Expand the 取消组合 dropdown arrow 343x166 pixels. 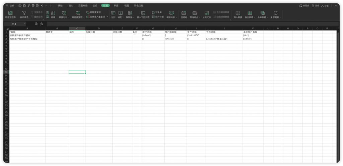[200, 17]
